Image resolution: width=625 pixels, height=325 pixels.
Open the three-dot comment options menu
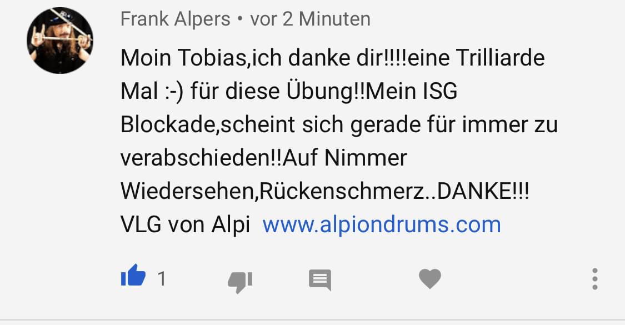pos(594,279)
